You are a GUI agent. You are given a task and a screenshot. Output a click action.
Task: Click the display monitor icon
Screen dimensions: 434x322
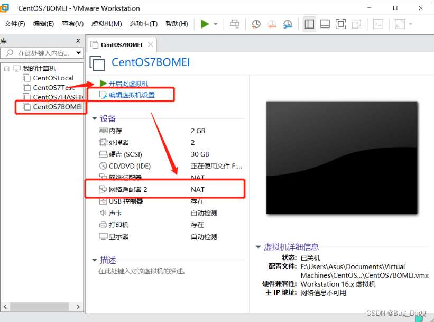(103, 236)
